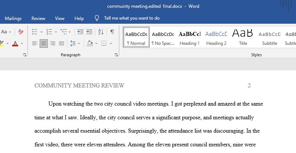The height and width of the screenshot is (153, 296).
Task: Apply a multilevel list
Action: pyautogui.click(x=64, y=32)
